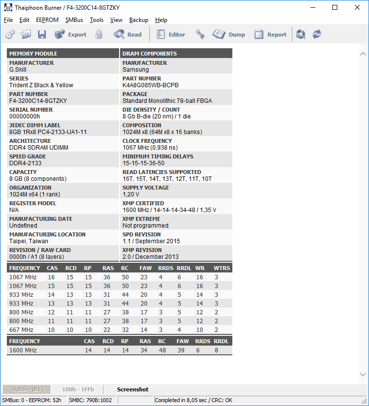Open the File menu
The image size is (369, 406).
(8, 20)
